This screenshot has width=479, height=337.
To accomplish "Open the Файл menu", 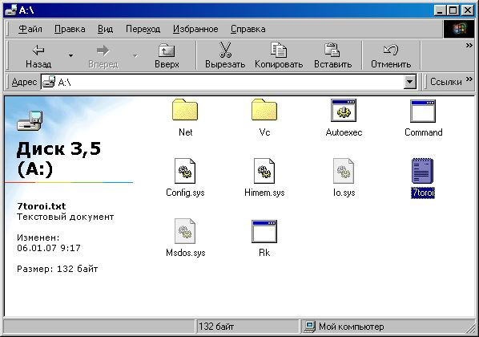I will pos(30,29).
